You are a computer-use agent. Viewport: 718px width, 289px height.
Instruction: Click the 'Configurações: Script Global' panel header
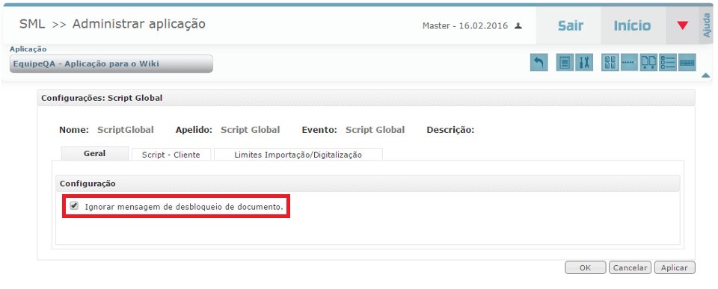pyautogui.click(x=366, y=98)
